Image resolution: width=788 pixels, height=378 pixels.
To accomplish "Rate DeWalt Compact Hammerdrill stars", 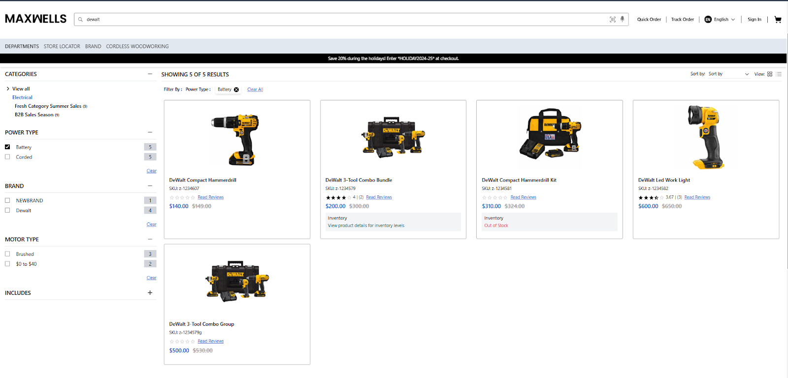I will coord(182,197).
